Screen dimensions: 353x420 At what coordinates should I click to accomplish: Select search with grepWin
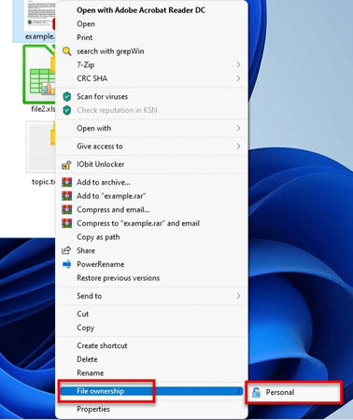[x=151, y=51]
